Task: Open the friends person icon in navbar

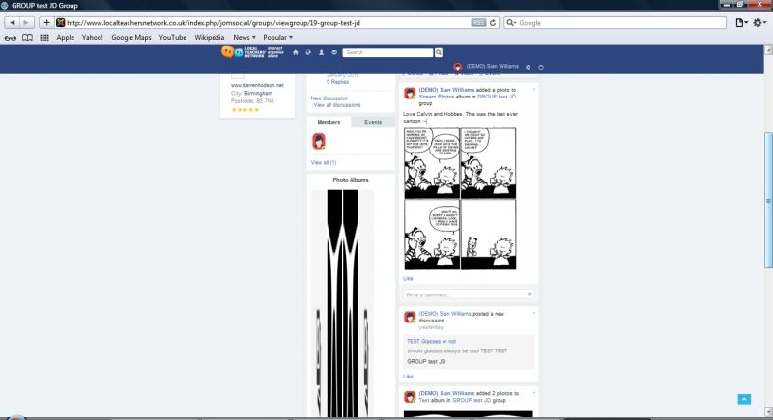Action: coord(321,52)
